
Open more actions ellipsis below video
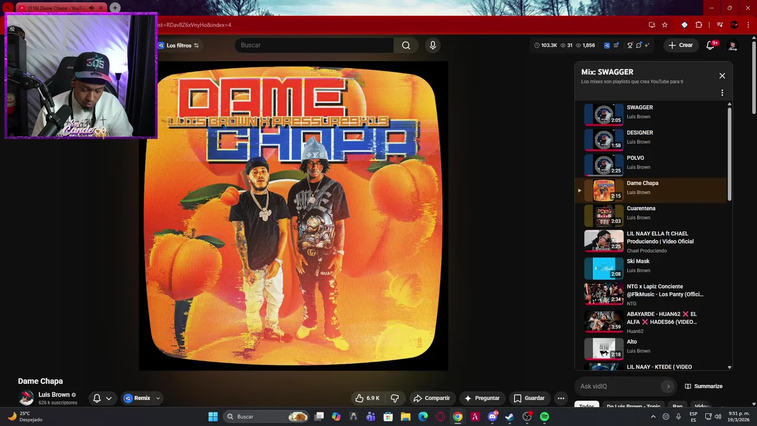pyautogui.click(x=561, y=398)
